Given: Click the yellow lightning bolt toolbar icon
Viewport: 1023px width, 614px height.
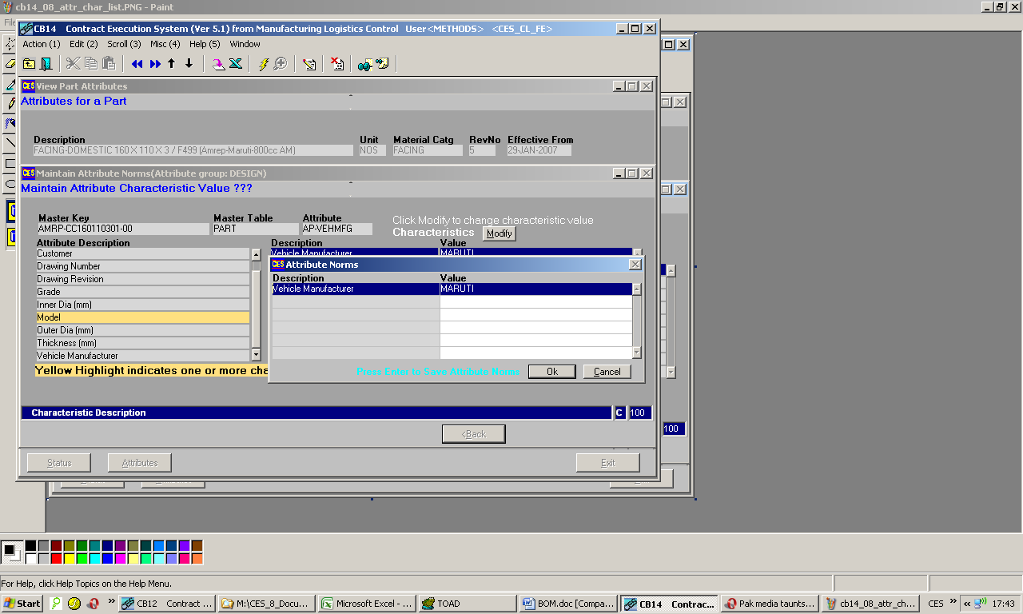Looking at the screenshot, I should click(263, 64).
